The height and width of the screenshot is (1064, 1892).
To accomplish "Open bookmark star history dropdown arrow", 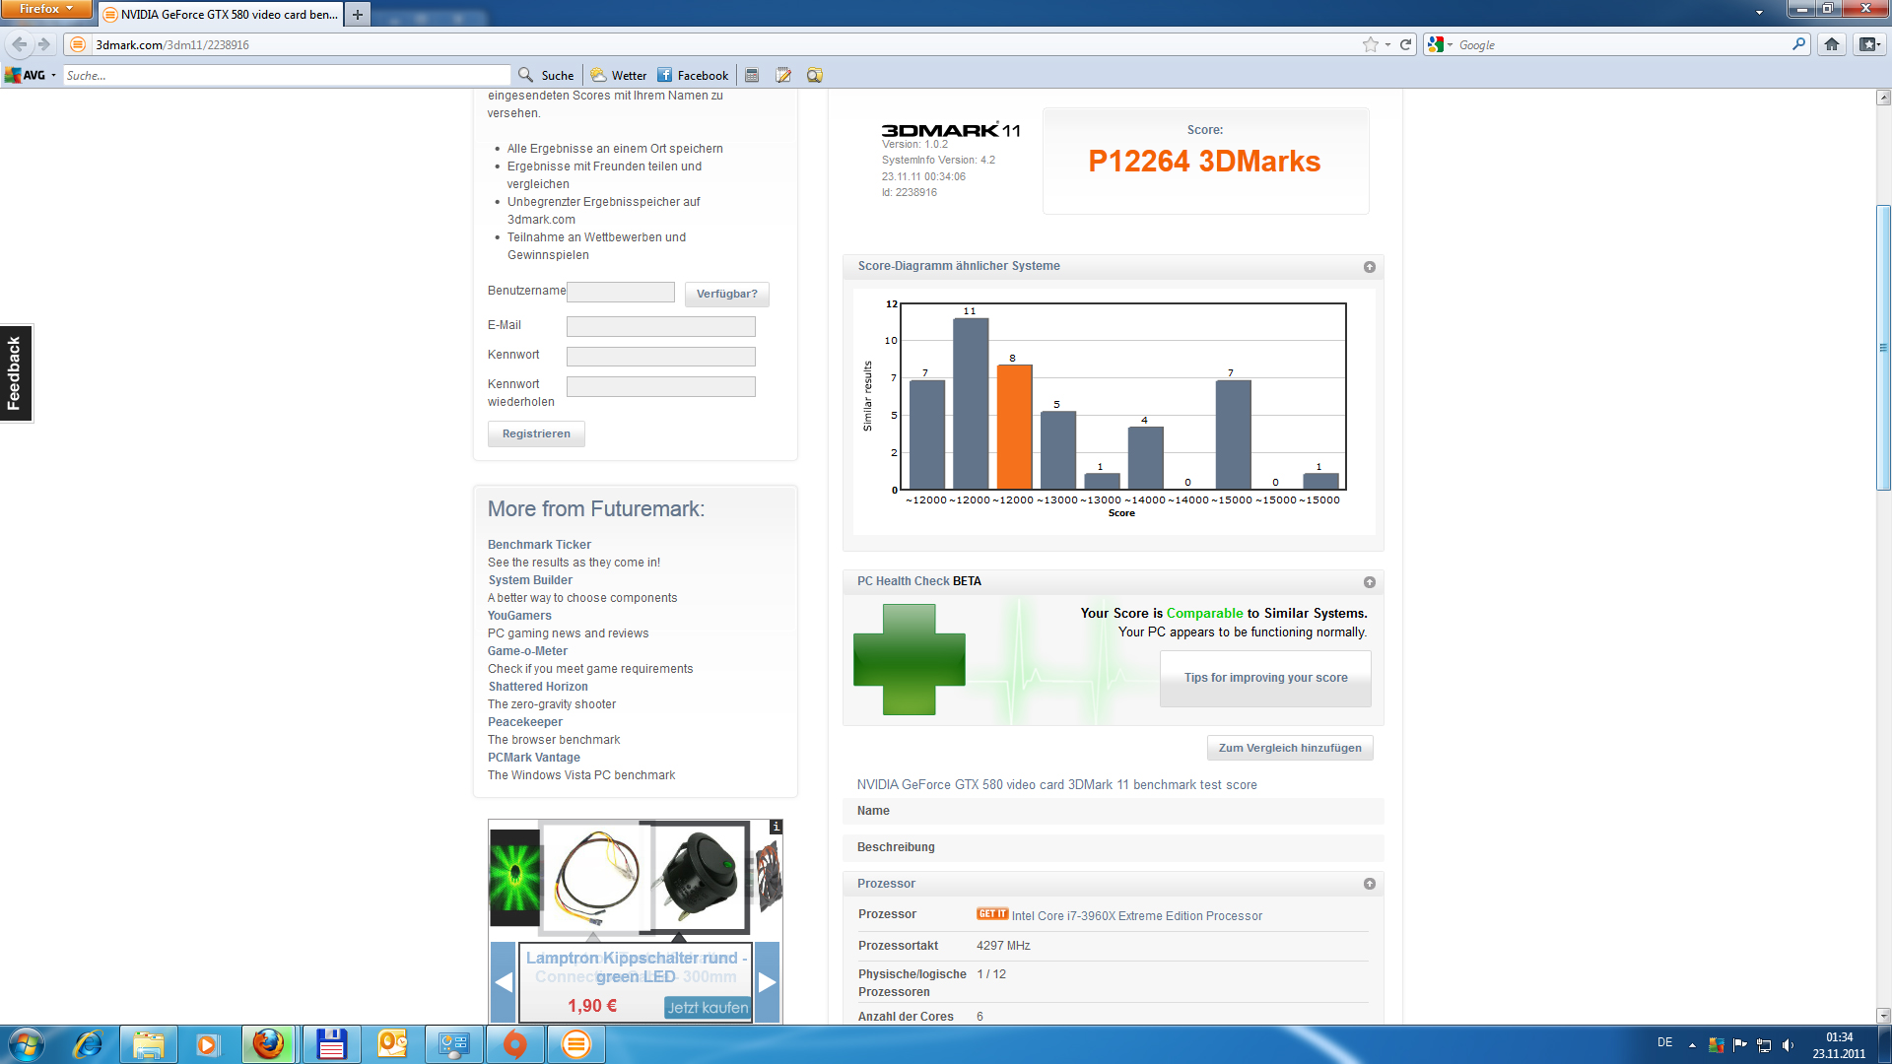I will click(1387, 44).
